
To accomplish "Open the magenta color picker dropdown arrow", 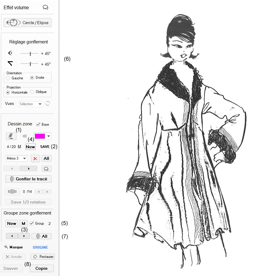I will [49, 136].
